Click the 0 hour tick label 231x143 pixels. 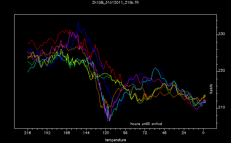pyautogui.click(x=204, y=133)
